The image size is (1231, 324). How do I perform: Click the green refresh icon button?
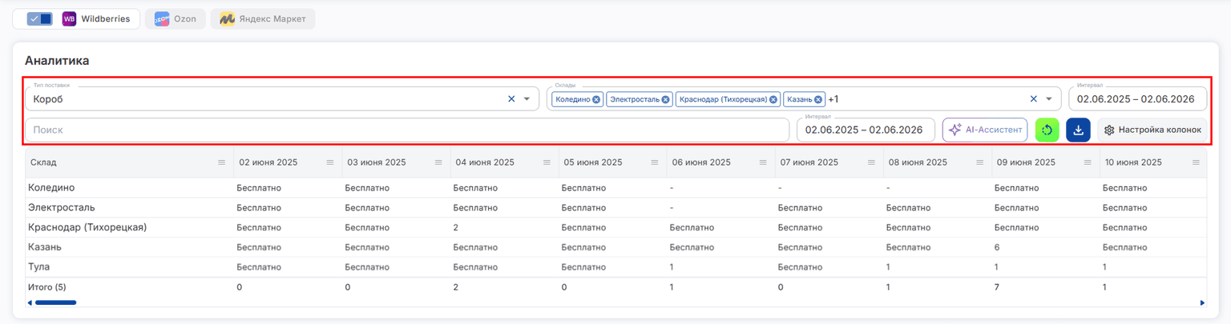(x=1047, y=130)
